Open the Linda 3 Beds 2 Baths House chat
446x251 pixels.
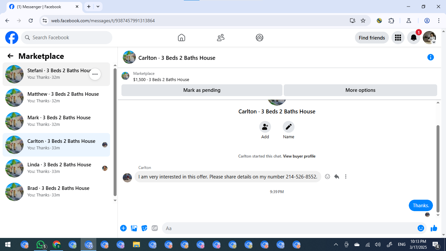[56, 168]
